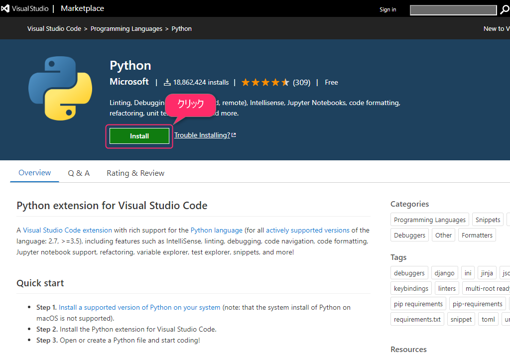510x358 pixels.
Task: Click the linters tag
Action: (x=447, y=288)
